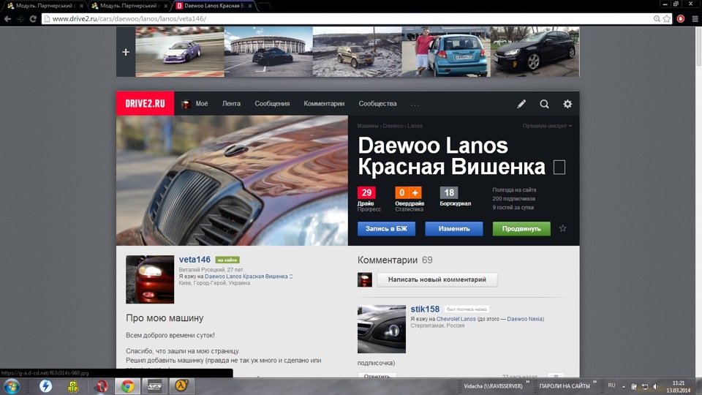Viewport: 702px width, 395px height.
Task: Open the Opera icon in the taskbar
Action: pos(101,386)
